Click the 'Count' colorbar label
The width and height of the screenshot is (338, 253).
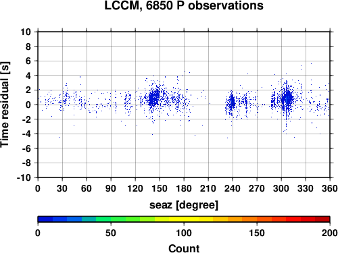pyautogui.click(x=184, y=248)
